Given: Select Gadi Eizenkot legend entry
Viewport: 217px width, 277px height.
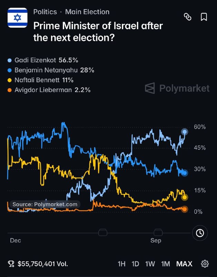Looking at the screenshot, I should 43,60.
